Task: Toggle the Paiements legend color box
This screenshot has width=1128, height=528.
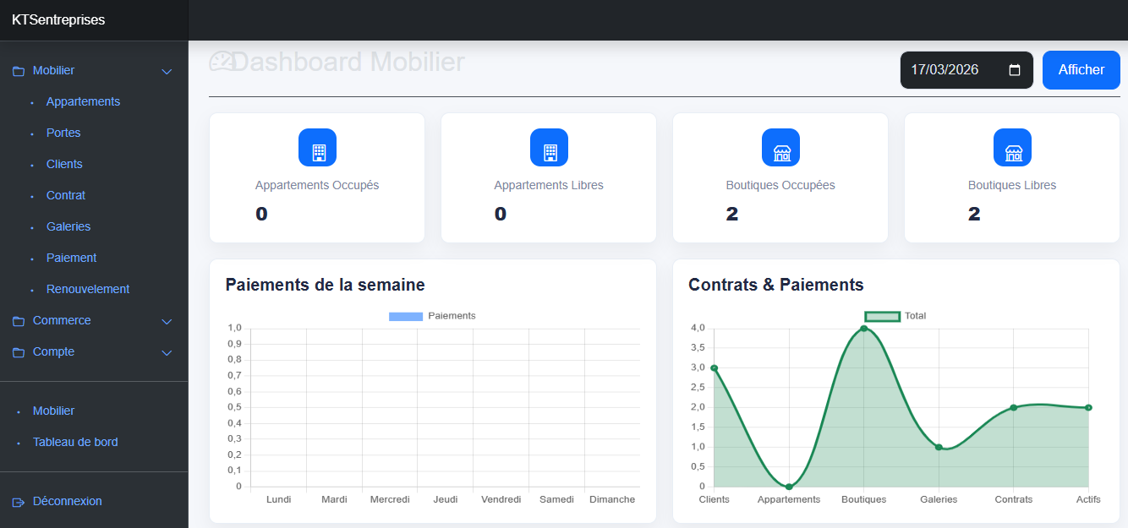Action: (x=406, y=316)
